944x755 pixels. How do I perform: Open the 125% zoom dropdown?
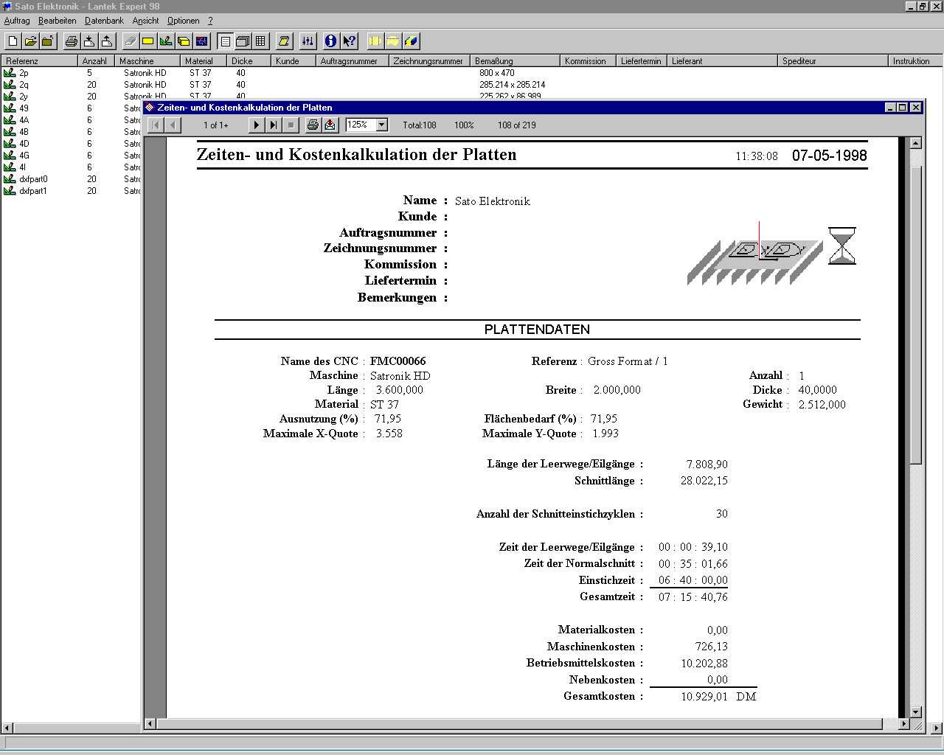pyautogui.click(x=382, y=125)
